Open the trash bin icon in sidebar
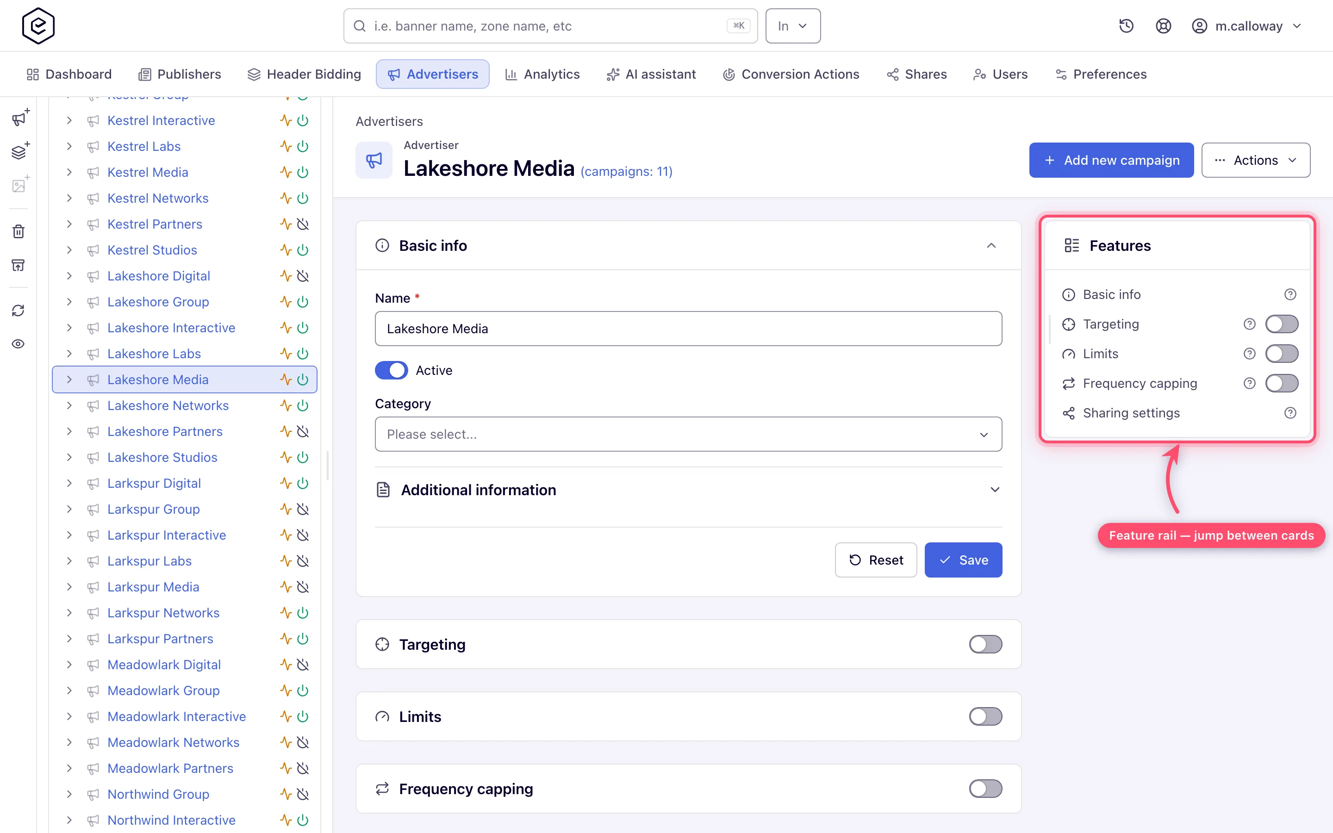1333x833 pixels. click(19, 231)
